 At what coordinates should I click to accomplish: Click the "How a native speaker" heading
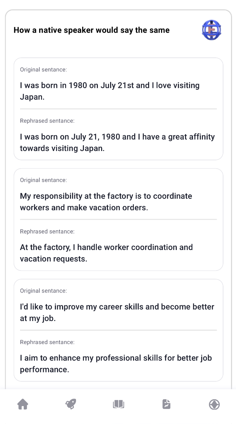tap(91, 30)
